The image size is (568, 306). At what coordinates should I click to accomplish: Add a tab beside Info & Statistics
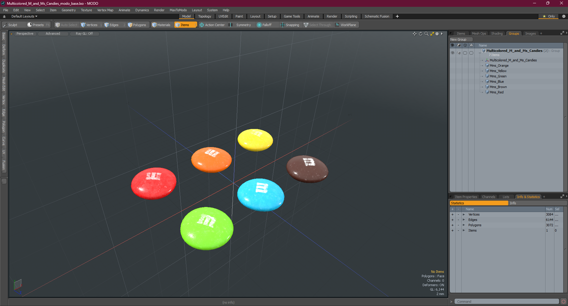click(x=544, y=197)
